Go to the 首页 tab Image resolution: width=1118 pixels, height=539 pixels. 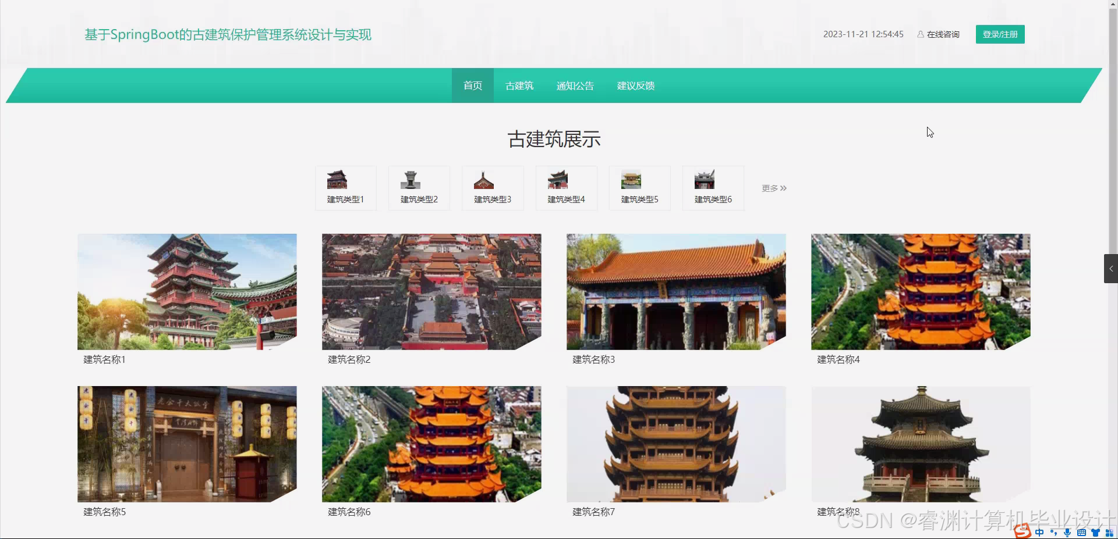point(473,85)
